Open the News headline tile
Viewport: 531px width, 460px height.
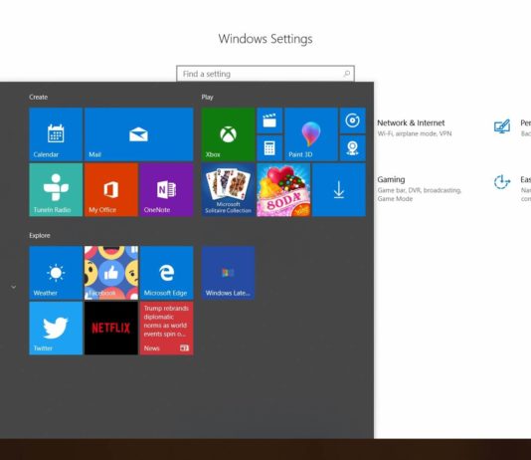(x=166, y=329)
